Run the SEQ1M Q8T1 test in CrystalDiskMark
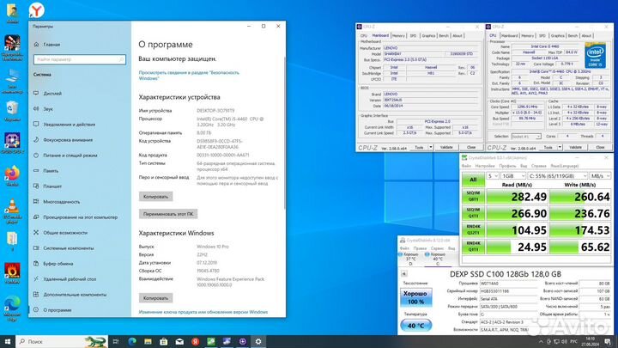Screen dimensions: 618x348 pyautogui.click(x=473, y=196)
